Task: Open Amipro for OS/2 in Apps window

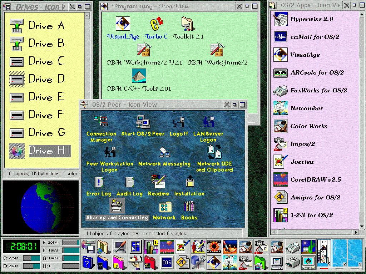Action: 280,197
